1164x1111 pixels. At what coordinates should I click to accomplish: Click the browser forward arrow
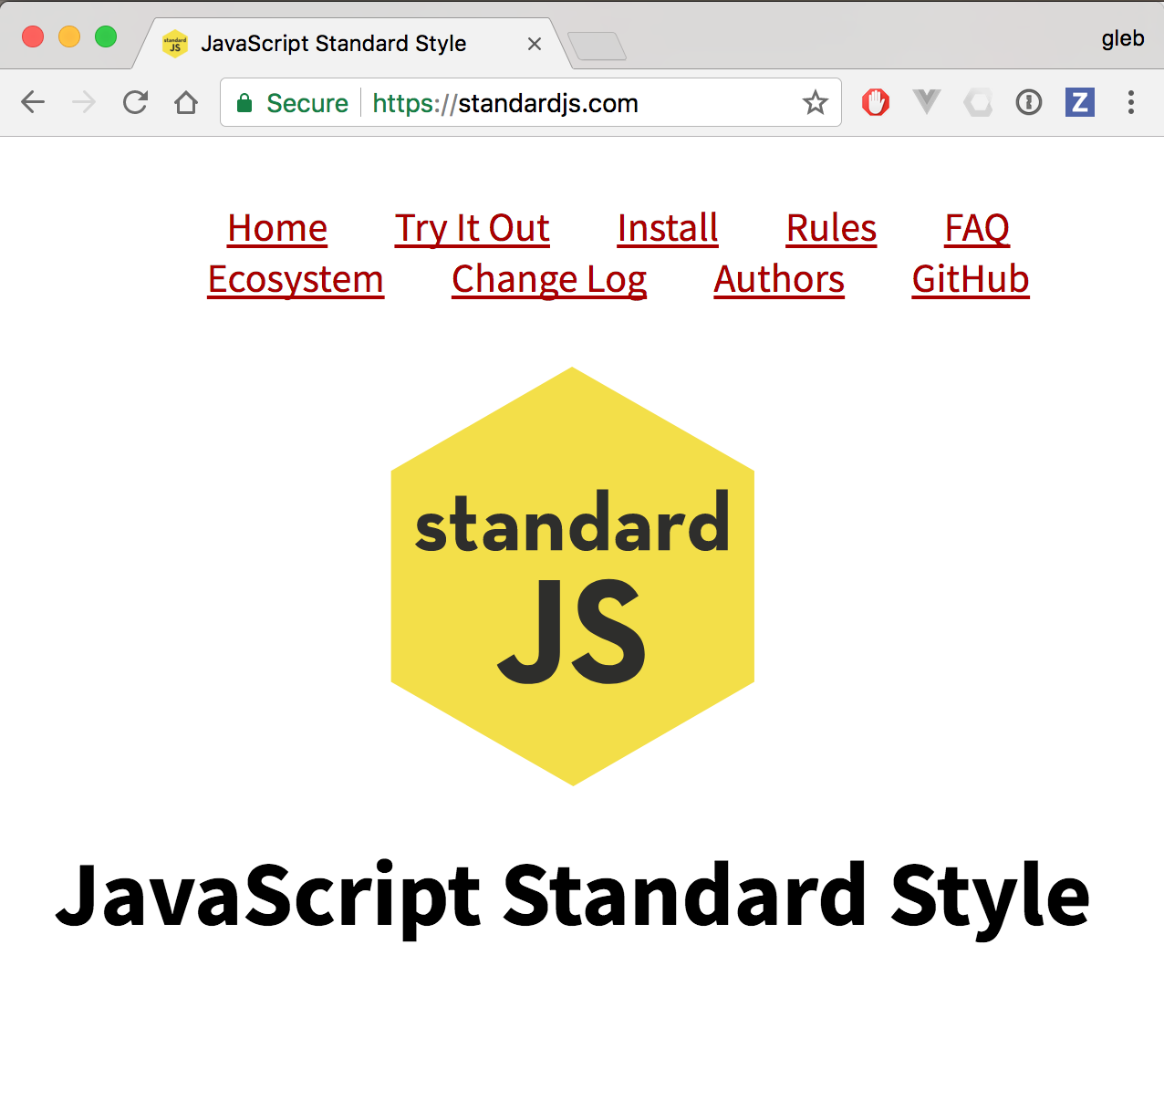(84, 102)
